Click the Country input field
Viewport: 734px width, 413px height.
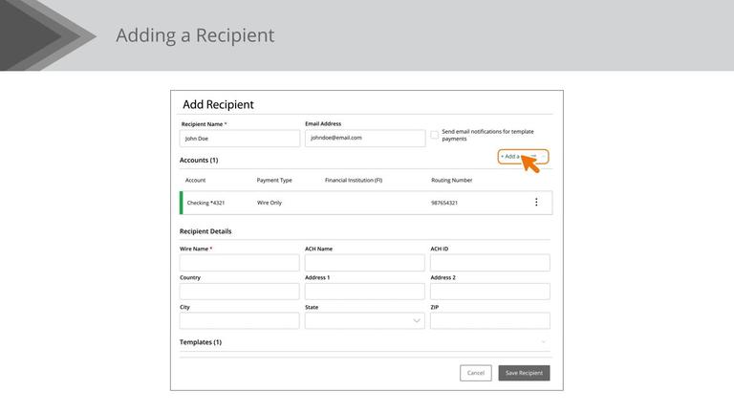[239, 292]
